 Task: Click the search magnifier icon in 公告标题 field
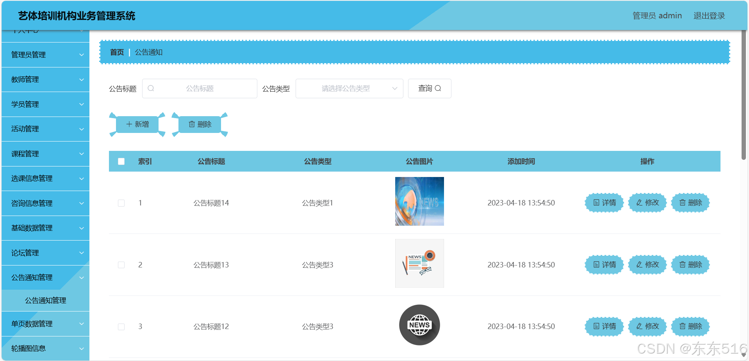point(151,88)
